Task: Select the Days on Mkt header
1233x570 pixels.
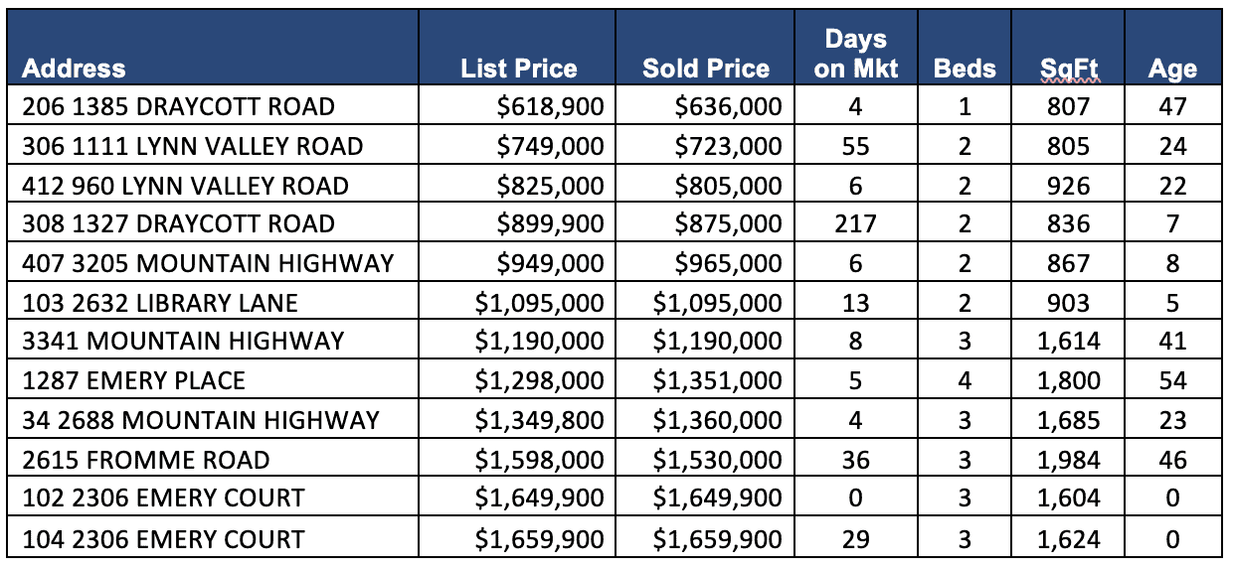Action: pos(855,54)
